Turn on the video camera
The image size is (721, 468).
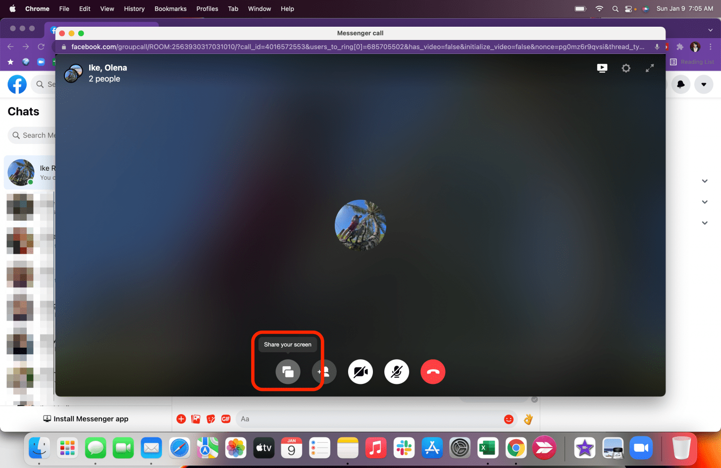click(x=360, y=372)
